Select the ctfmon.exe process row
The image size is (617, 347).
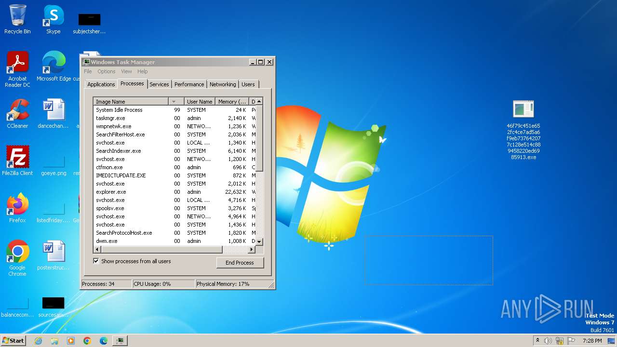pyautogui.click(x=174, y=167)
